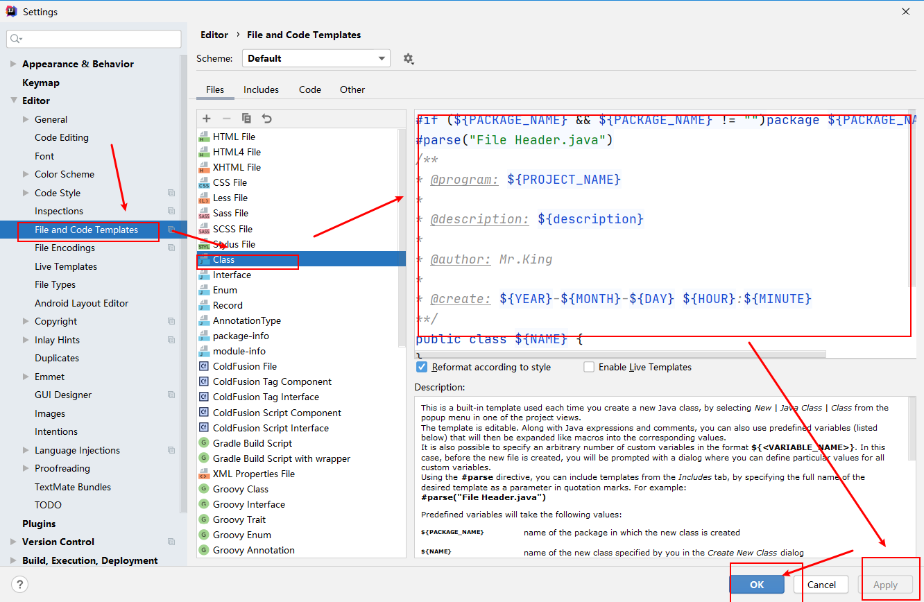Click the Copy Template icon
924x602 pixels.
(246, 119)
